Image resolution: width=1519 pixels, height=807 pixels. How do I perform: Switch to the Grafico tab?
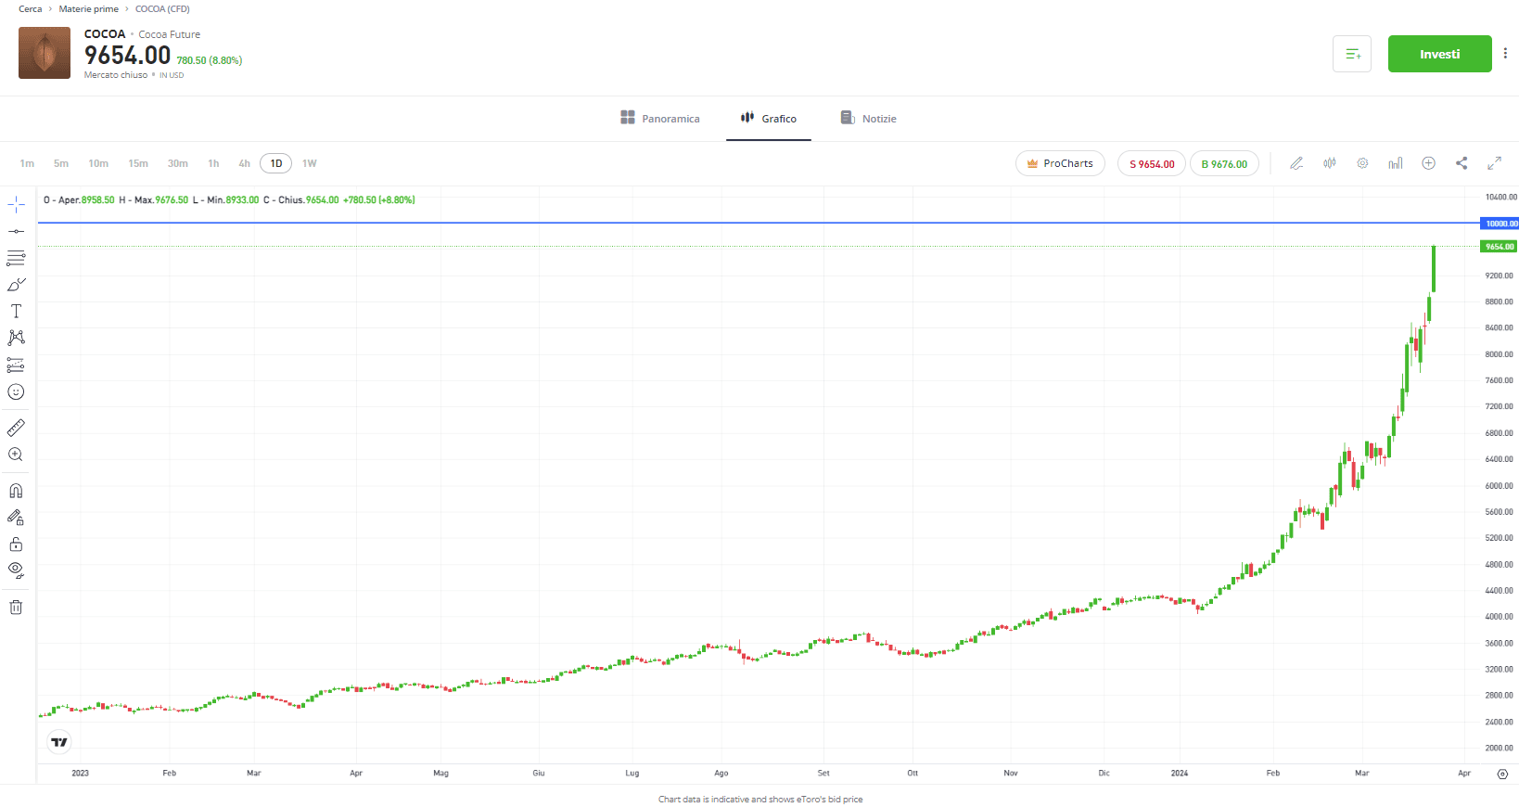[769, 119]
